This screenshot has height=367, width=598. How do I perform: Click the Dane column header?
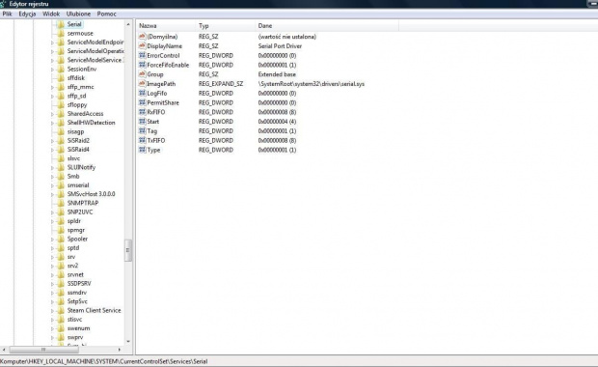[327, 25]
